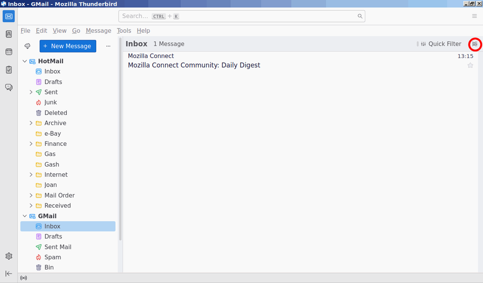Screen dimensions: 483x283
Task: Star the Mozilla Connect message
Action: [470, 65]
